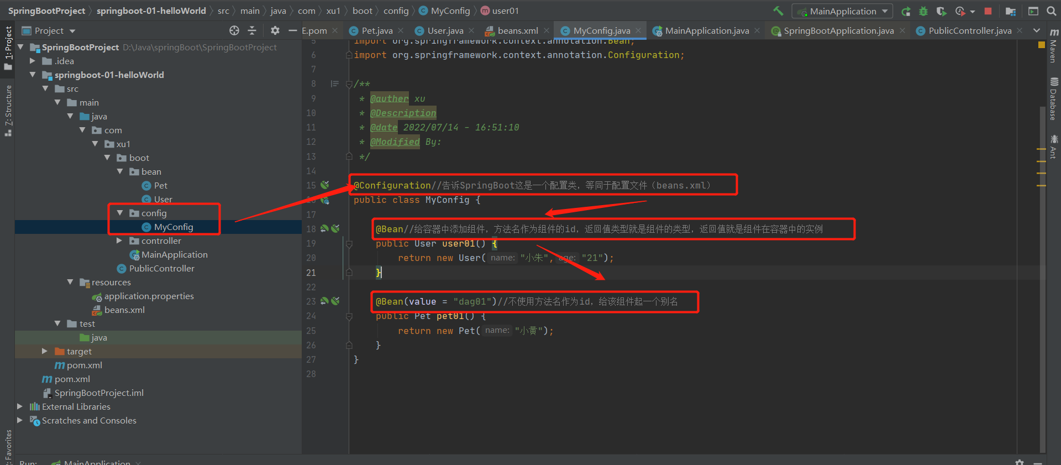Open Run panel settings gear
Viewport: 1061px width, 465px height.
(x=1020, y=462)
